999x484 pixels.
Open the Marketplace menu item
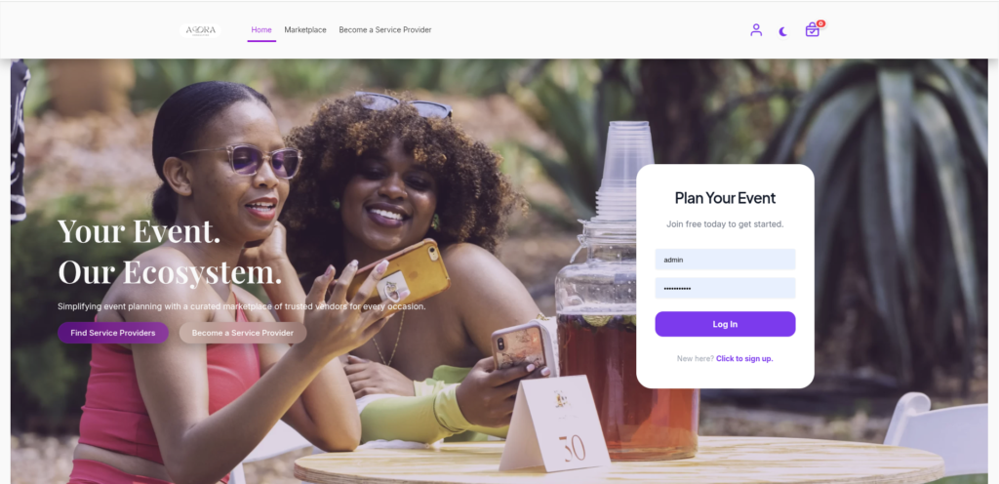pyautogui.click(x=305, y=30)
